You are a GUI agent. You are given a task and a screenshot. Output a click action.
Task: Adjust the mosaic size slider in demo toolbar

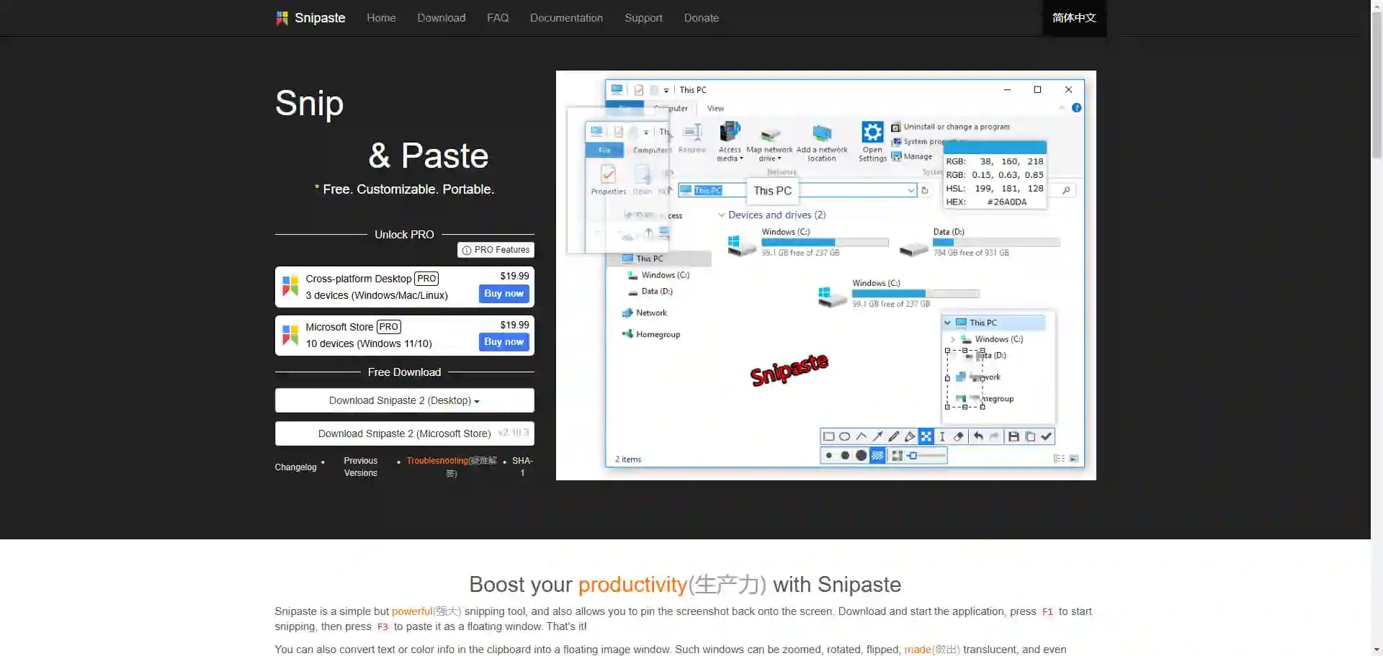[x=926, y=455]
